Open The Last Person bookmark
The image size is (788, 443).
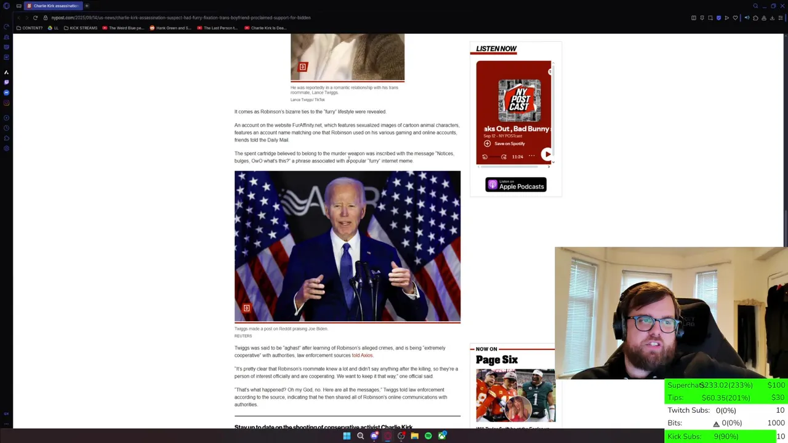coord(217,28)
